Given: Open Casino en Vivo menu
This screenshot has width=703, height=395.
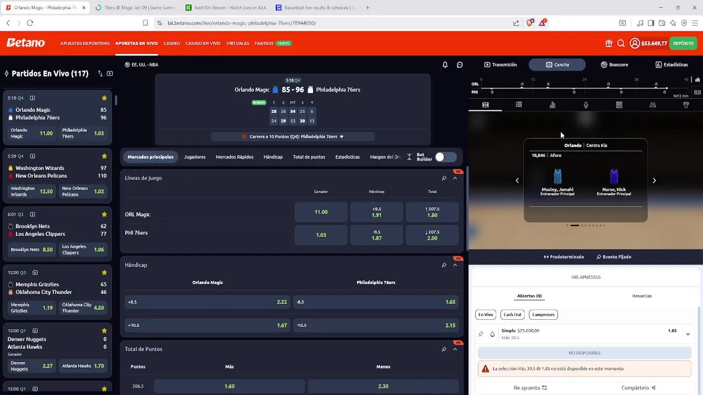Looking at the screenshot, I should click(x=203, y=43).
